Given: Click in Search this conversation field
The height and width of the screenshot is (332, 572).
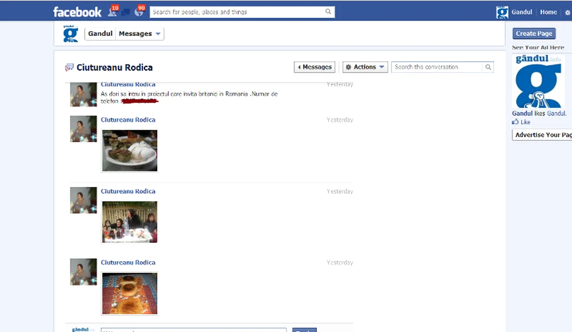Looking at the screenshot, I should (436, 67).
